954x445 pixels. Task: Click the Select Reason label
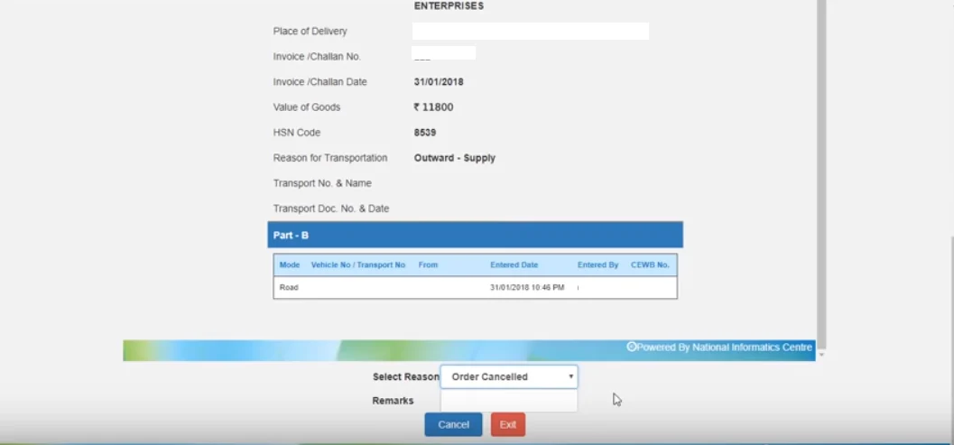(406, 376)
